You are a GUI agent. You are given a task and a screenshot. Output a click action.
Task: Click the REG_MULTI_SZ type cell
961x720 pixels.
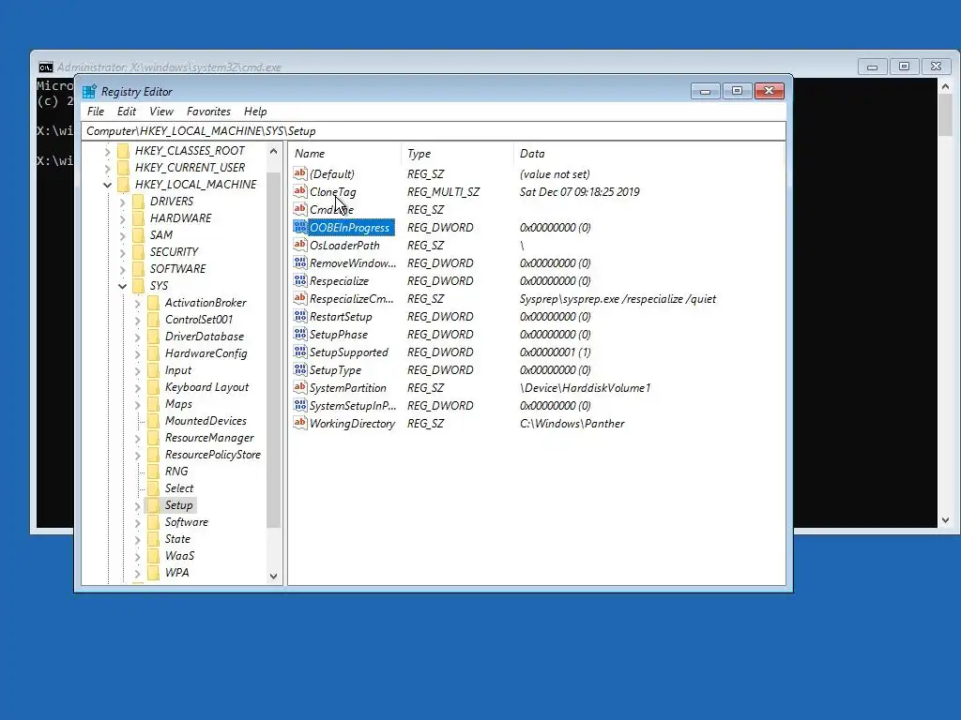(x=443, y=191)
